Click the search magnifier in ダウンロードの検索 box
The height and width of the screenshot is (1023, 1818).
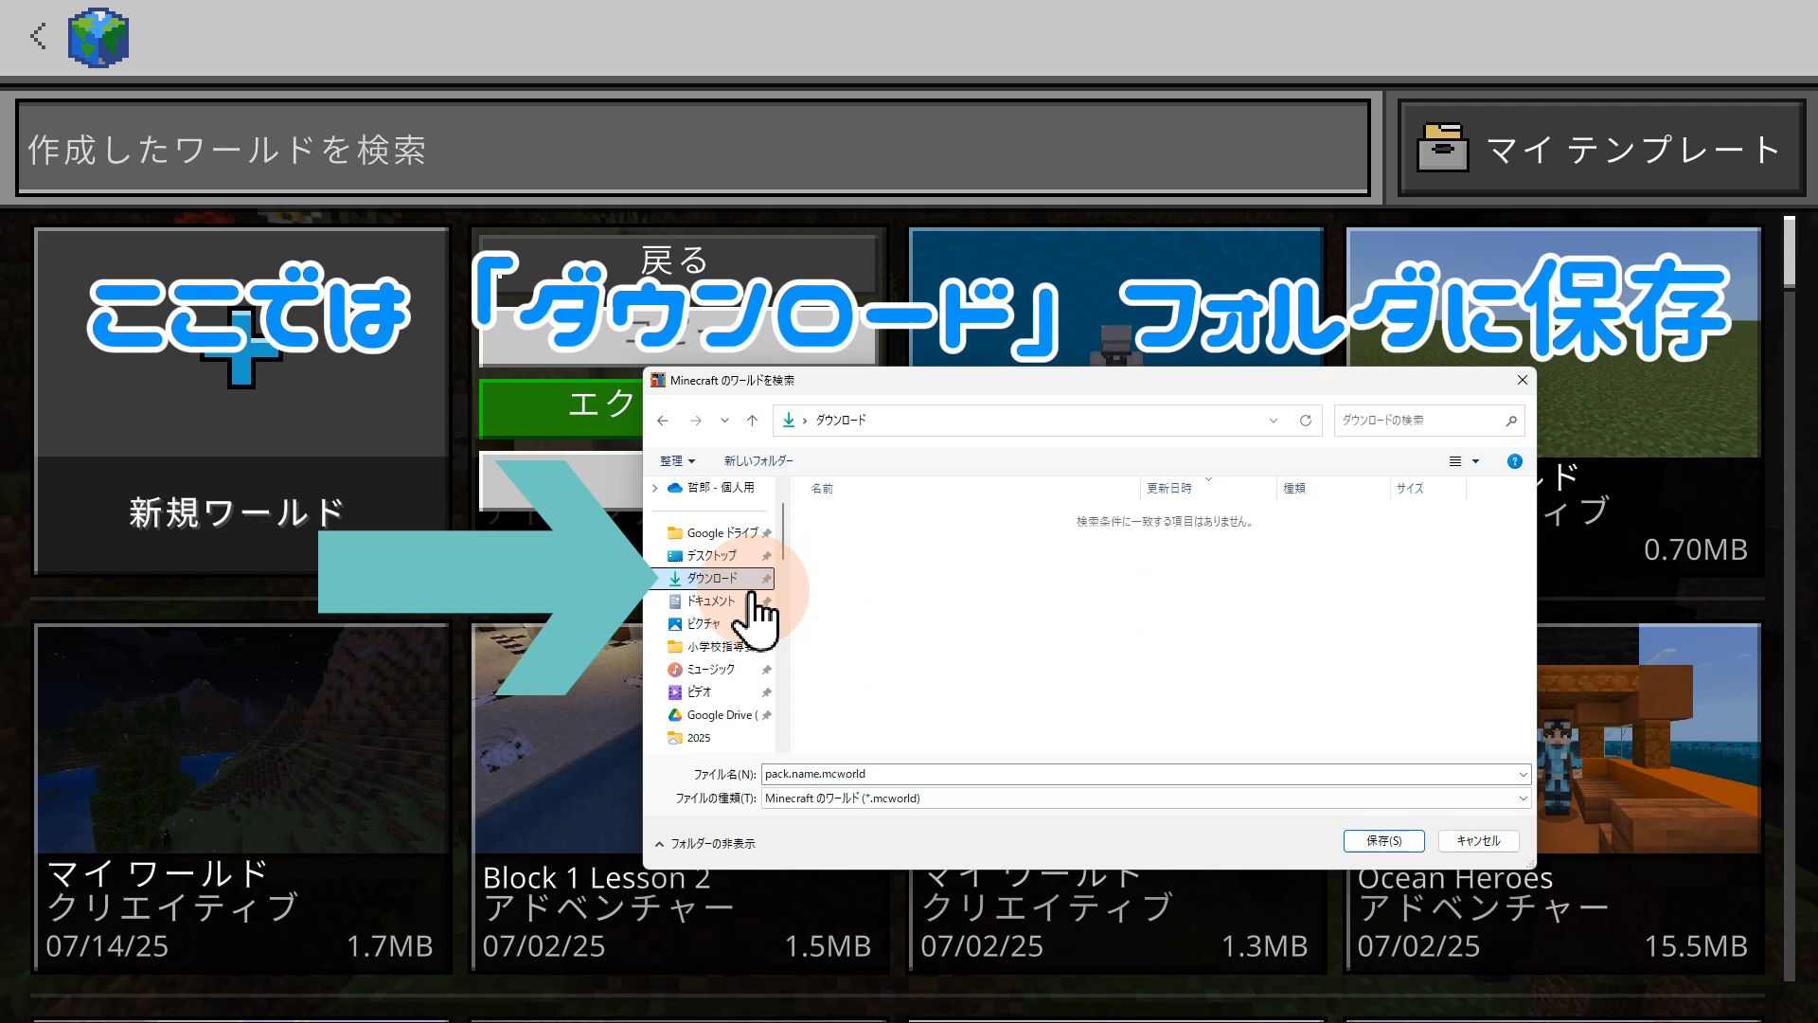(1511, 421)
